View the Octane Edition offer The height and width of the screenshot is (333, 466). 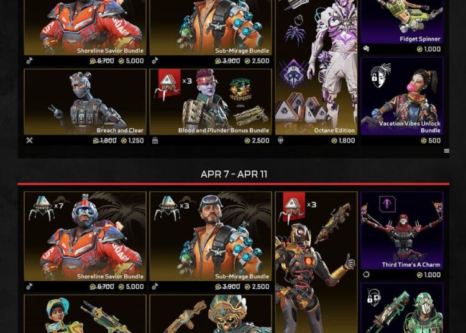(x=316, y=68)
